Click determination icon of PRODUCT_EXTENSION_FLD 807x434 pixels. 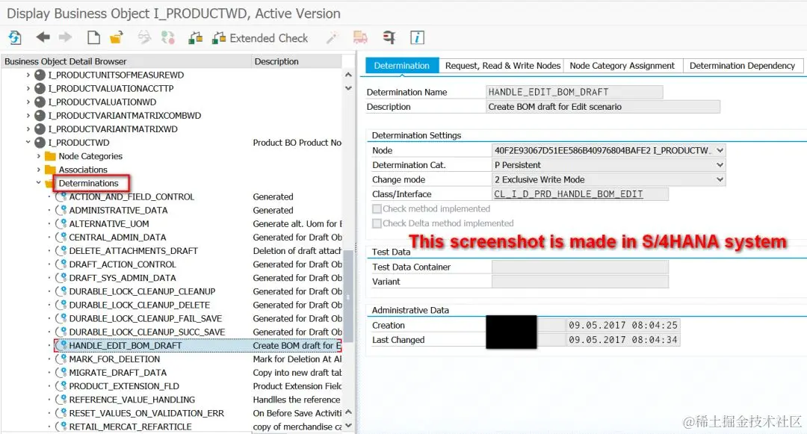point(61,386)
